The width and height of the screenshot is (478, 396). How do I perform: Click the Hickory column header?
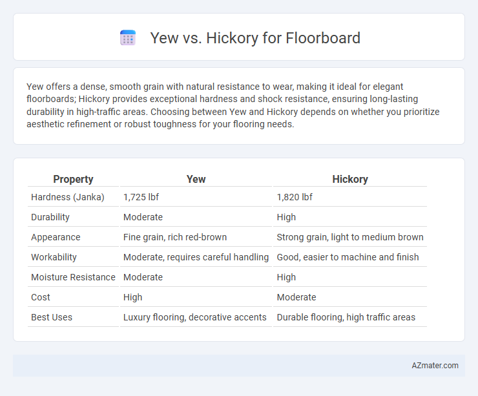(350, 179)
